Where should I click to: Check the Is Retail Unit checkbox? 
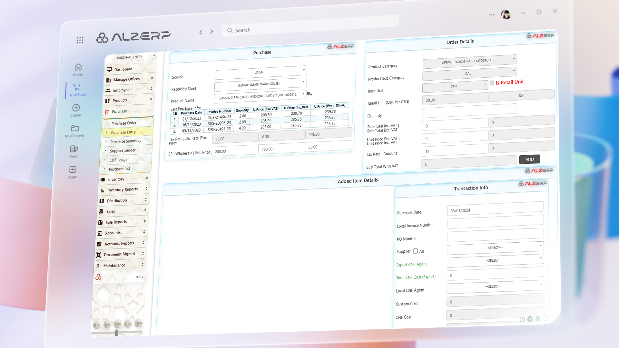point(492,83)
